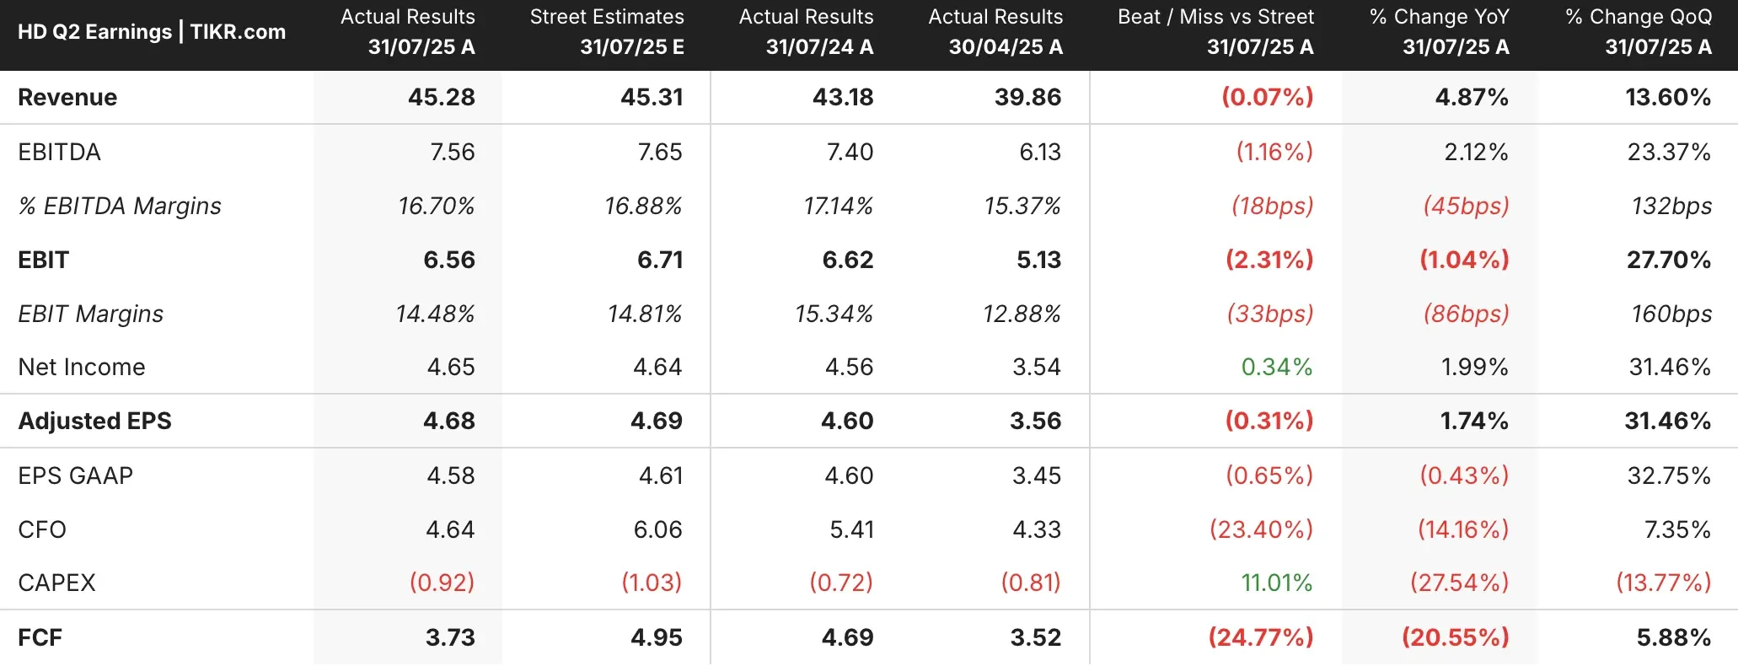The width and height of the screenshot is (1738, 666).
Task: Click the HD Q2 Earnings | TIKR.com title
Action: pyautogui.click(x=152, y=32)
